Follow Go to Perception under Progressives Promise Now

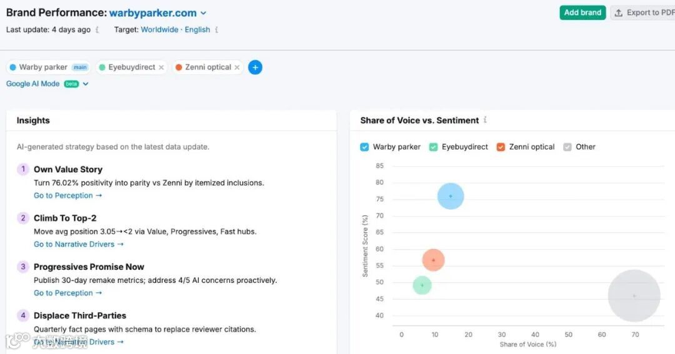pyautogui.click(x=67, y=293)
